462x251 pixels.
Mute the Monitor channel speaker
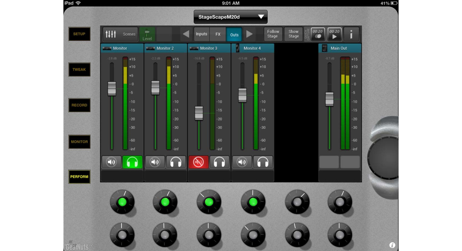111,162
